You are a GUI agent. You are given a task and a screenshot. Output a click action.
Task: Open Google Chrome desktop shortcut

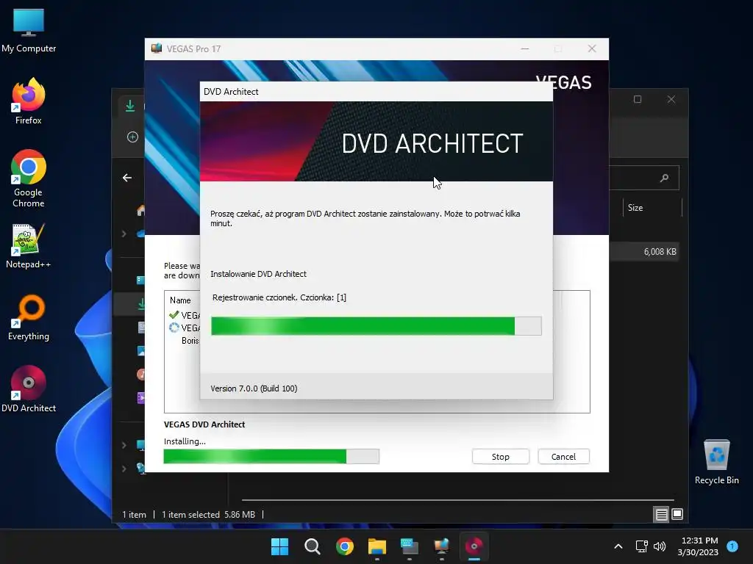[29, 178]
